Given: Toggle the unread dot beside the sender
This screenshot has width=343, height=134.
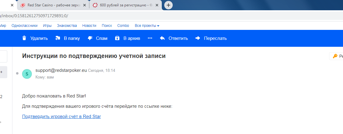Looking at the screenshot, I should coord(17,73).
